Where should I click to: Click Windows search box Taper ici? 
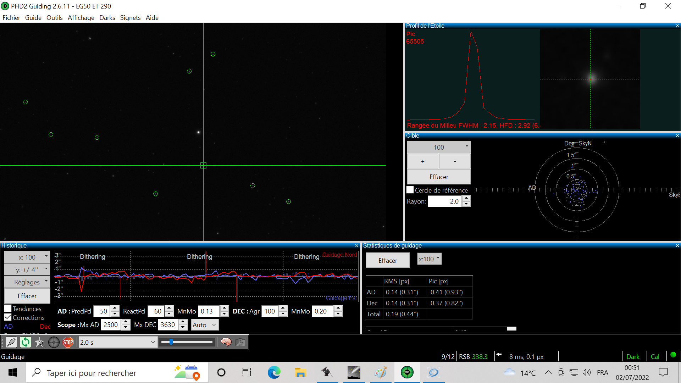117,373
